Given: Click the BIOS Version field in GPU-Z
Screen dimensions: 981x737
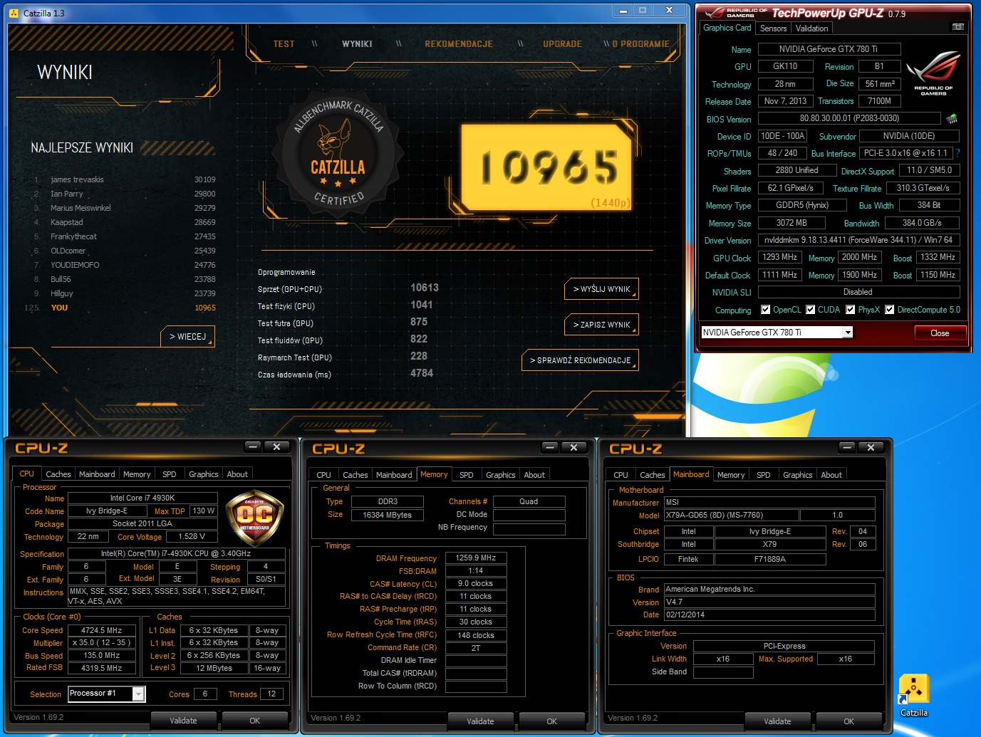Looking at the screenshot, I should 849,118.
